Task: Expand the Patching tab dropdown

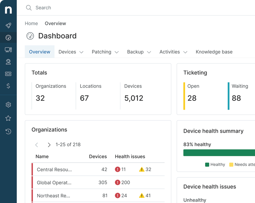Action: point(105,52)
